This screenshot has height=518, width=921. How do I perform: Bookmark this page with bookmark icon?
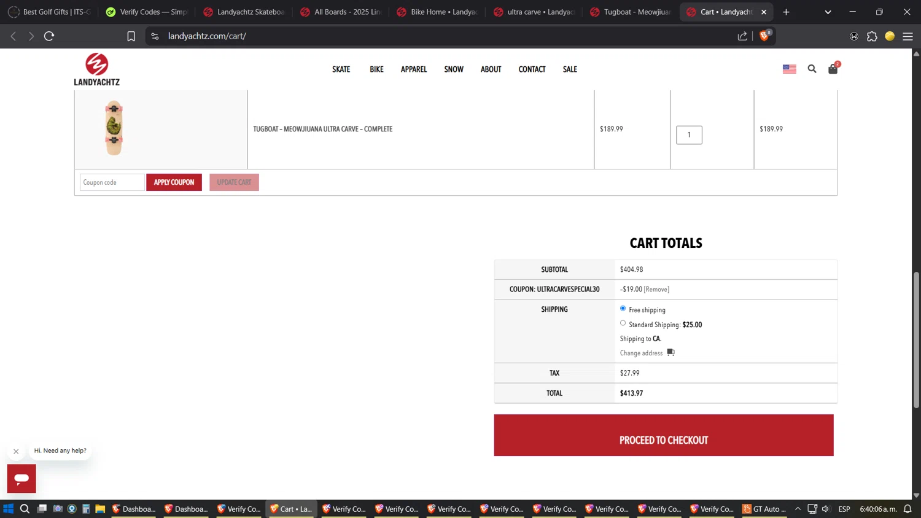pyautogui.click(x=131, y=36)
